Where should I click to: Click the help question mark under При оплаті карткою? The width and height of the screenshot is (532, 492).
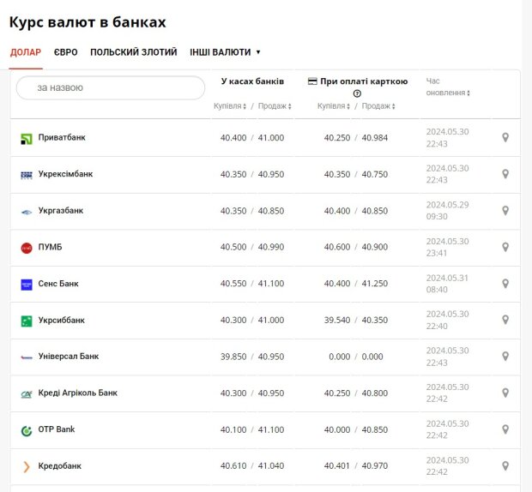[357, 93]
